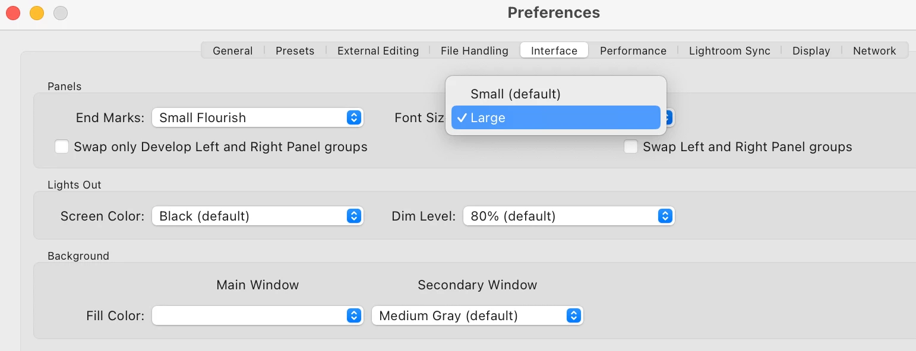Go to External Editing tab

point(378,51)
